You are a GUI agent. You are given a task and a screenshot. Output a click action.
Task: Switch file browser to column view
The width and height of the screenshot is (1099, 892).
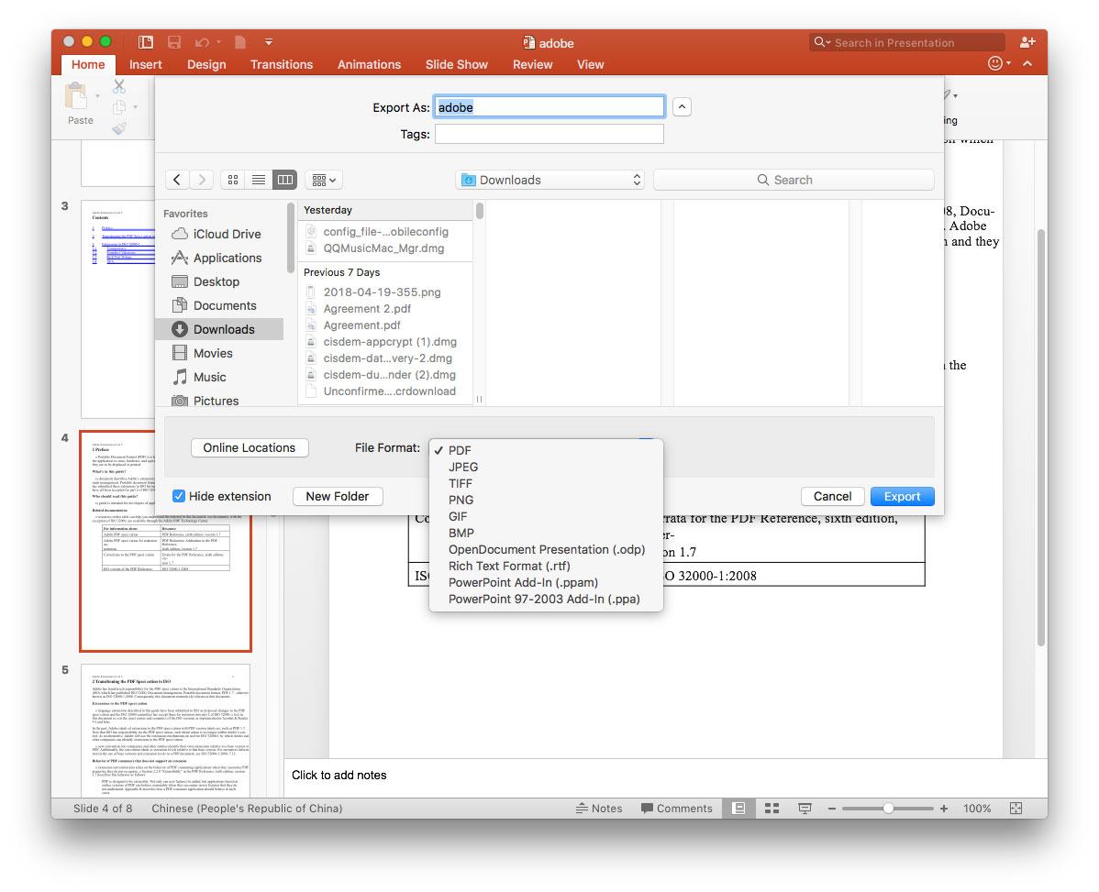[x=284, y=180]
